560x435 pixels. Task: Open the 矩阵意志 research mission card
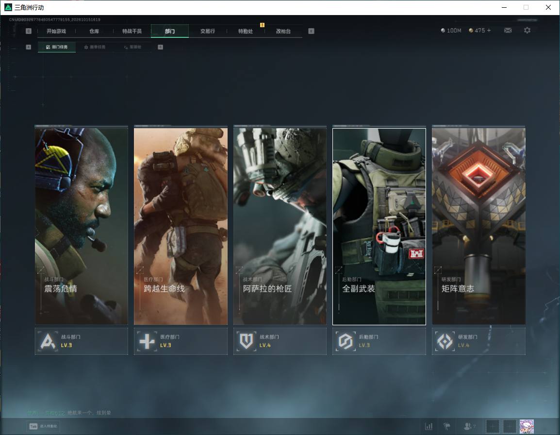tap(478, 226)
